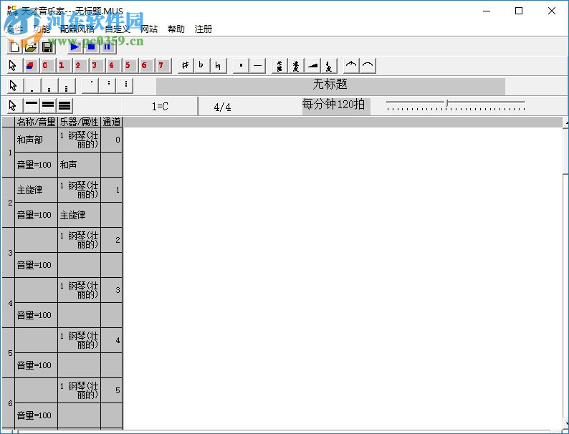569x434 pixels.
Task: Apply two dots above the note
Action: coord(108,86)
